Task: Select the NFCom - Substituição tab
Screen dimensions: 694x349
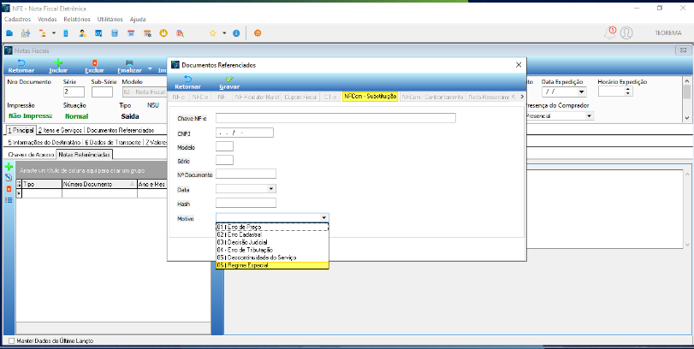Action: 371,97
